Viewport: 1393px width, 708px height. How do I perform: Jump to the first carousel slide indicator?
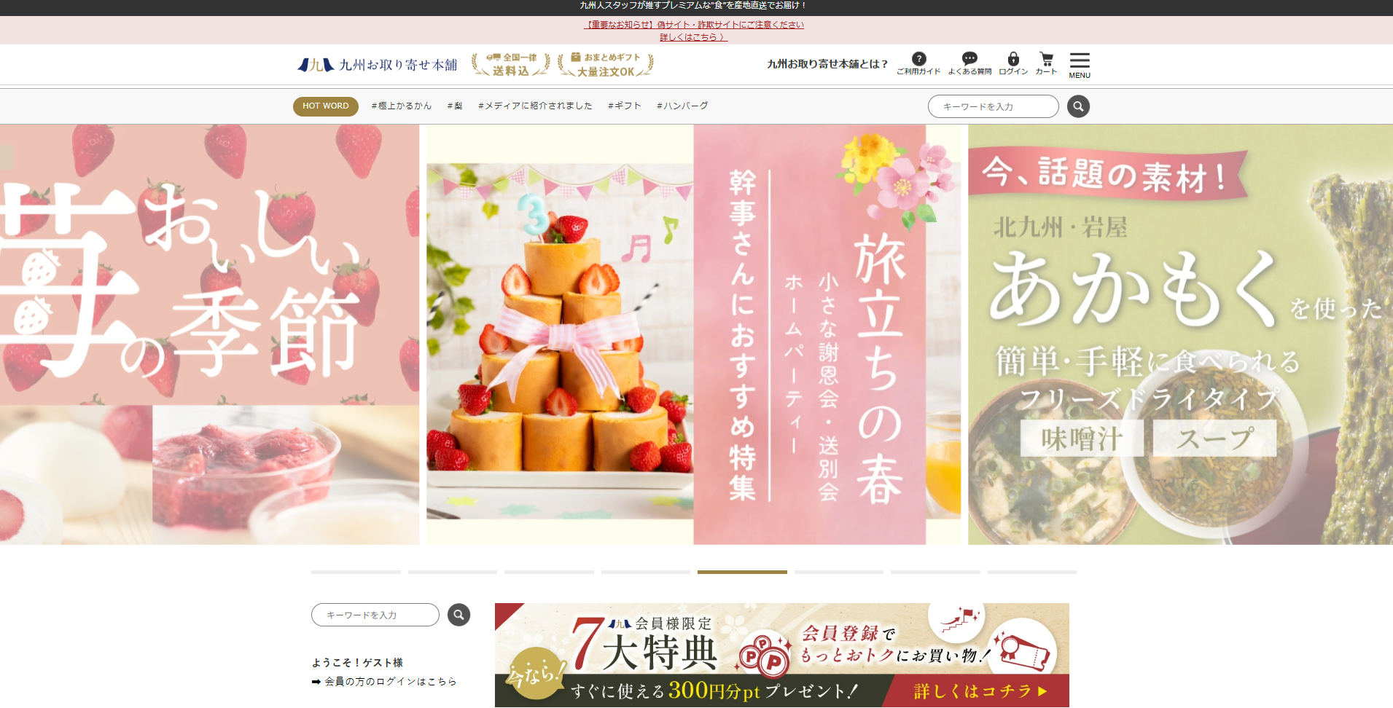[356, 573]
